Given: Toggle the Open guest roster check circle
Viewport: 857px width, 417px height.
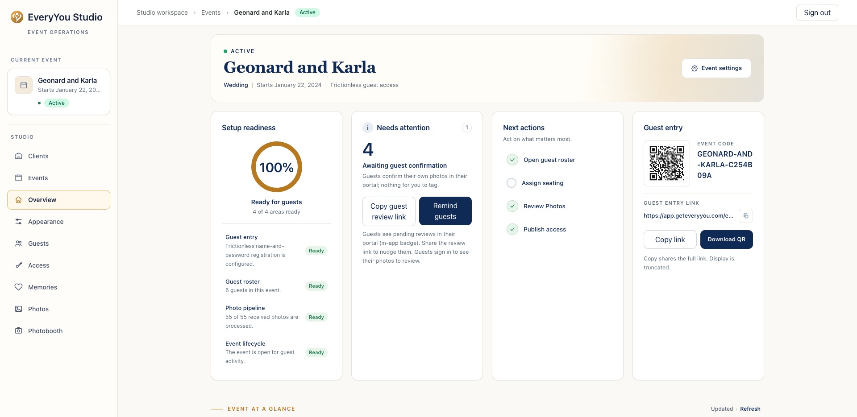Looking at the screenshot, I should [x=512, y=160].
